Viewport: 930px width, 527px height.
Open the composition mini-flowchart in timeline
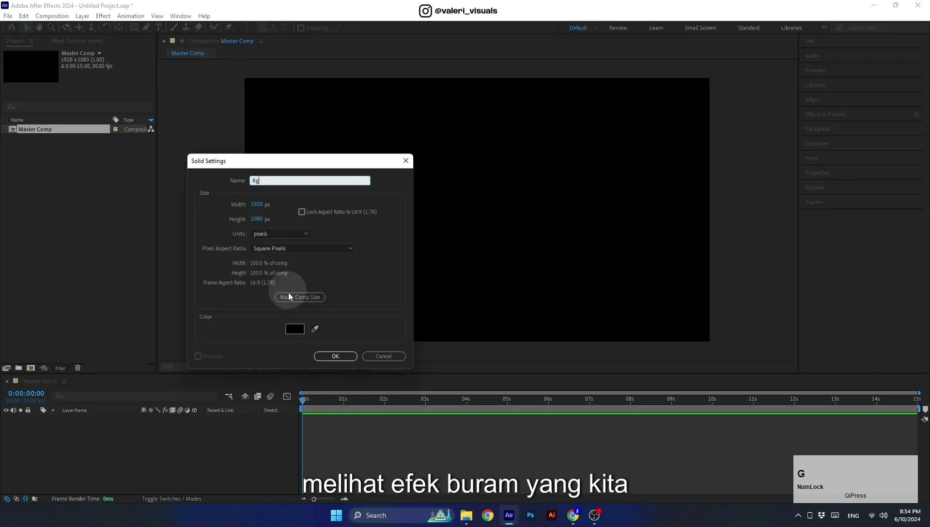click(229, 396)
